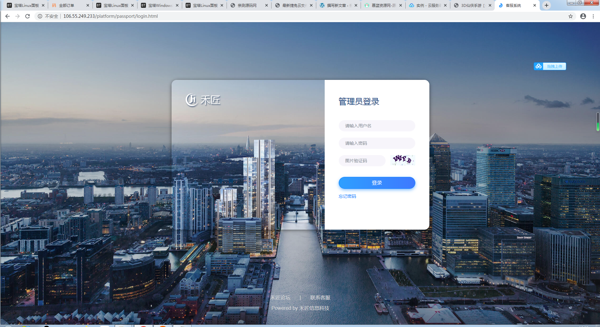The width and height of the screenshot is (600, 327).
Task: Open a new browser tab
Action: click(547, 5)
